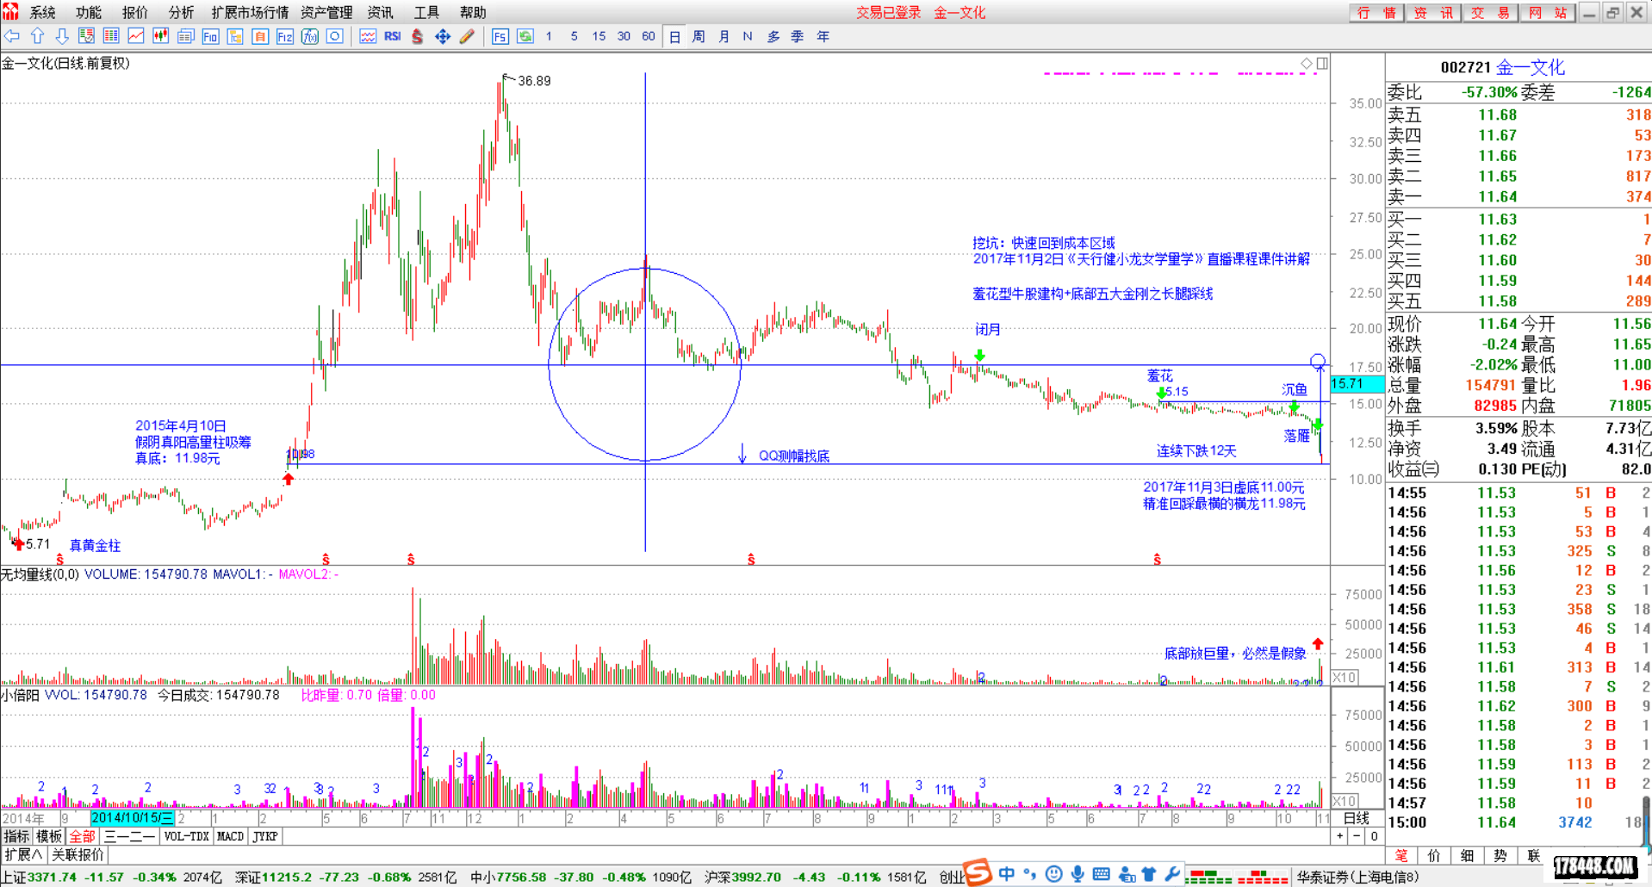Open the 分析 menu
Screen dimensions: 1652x887
point(181,12)
